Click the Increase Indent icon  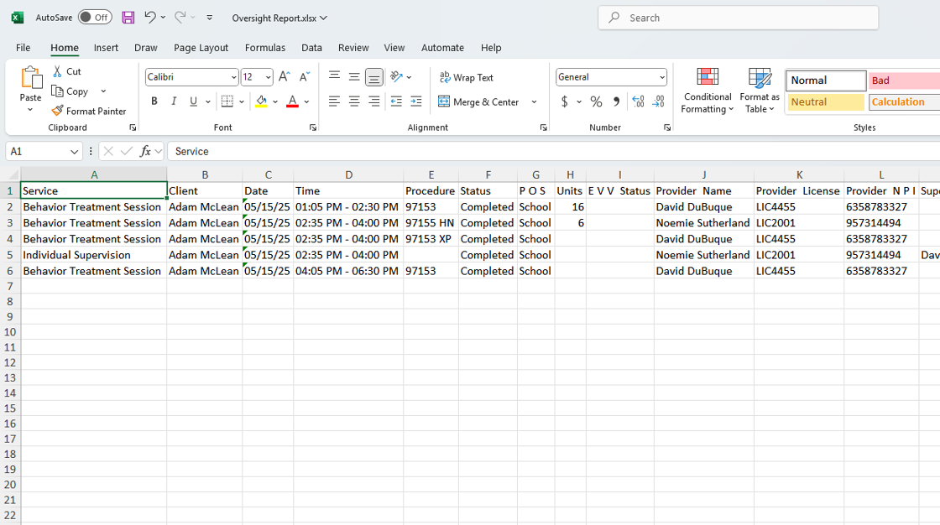415,101
